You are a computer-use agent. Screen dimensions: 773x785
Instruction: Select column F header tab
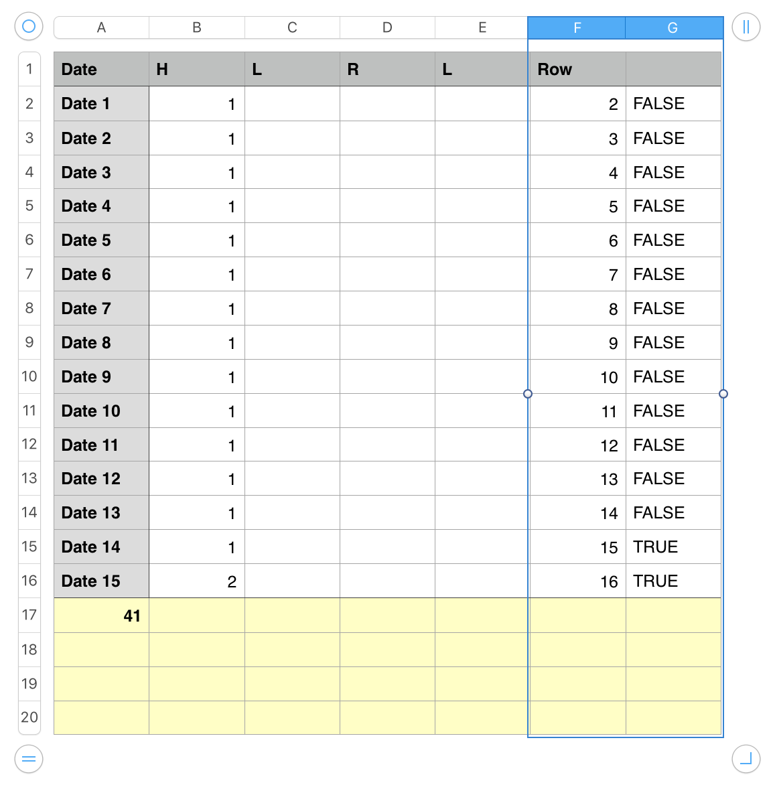tap(577, 27)
